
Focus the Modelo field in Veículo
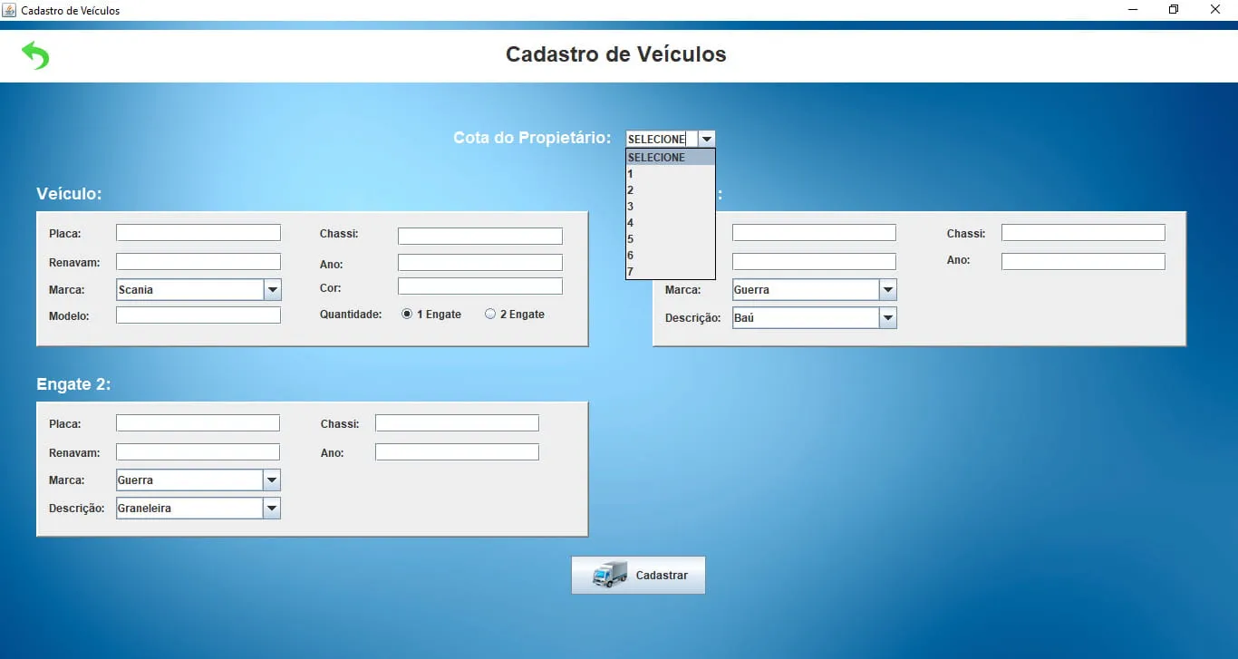198,315
